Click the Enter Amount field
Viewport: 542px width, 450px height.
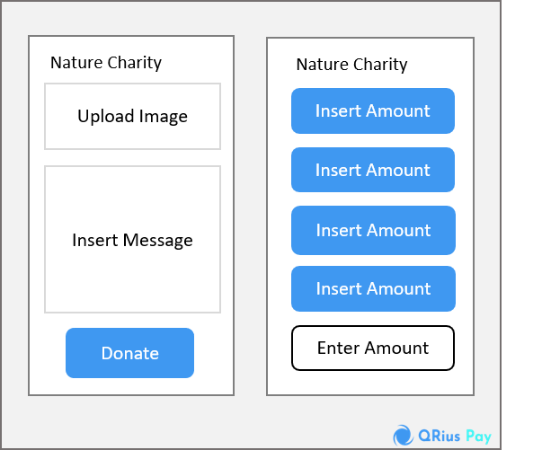pos(373,348)
